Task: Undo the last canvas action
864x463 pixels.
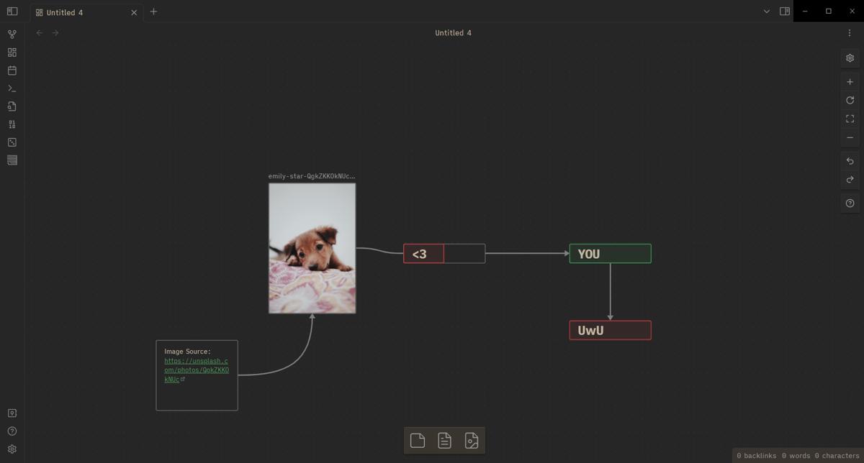Action: click(x=850, y=161)
